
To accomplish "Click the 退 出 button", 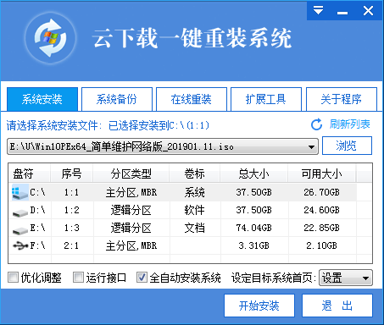I will click(337, 306).
